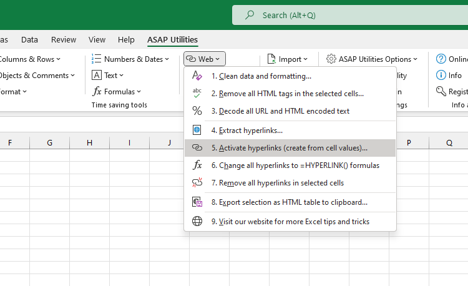Click the ASAP Utilities Options gear icon
The image size is (468, 286).
pos(331,59)
